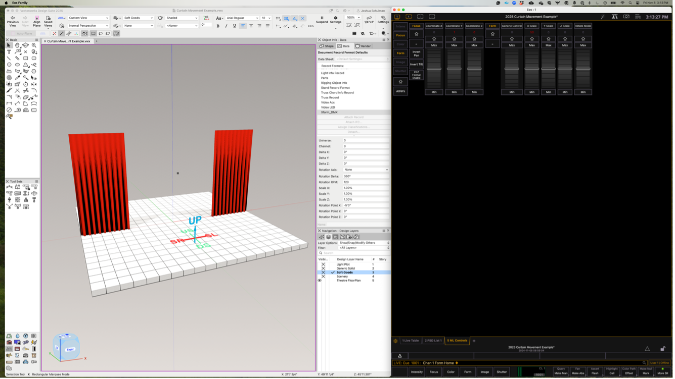
Task: Select the Pan hand tool
Action: [17, 45]
